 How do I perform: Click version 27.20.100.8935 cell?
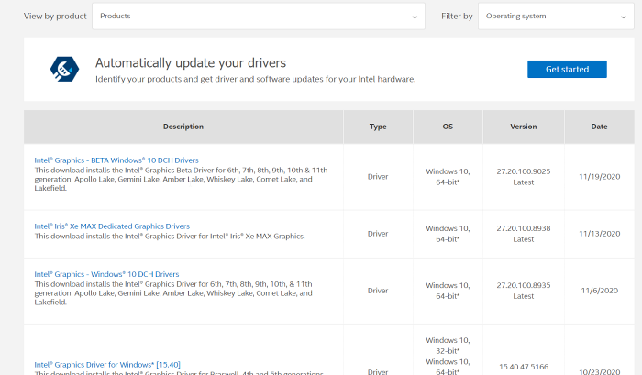pos(524,284)
